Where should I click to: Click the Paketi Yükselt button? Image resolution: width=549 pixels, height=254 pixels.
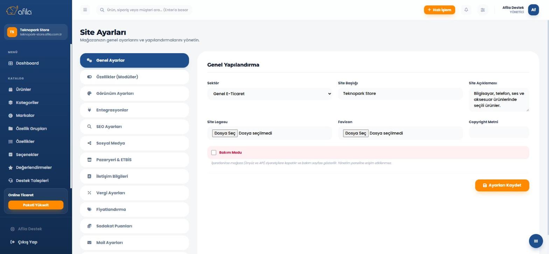(36, 205)
